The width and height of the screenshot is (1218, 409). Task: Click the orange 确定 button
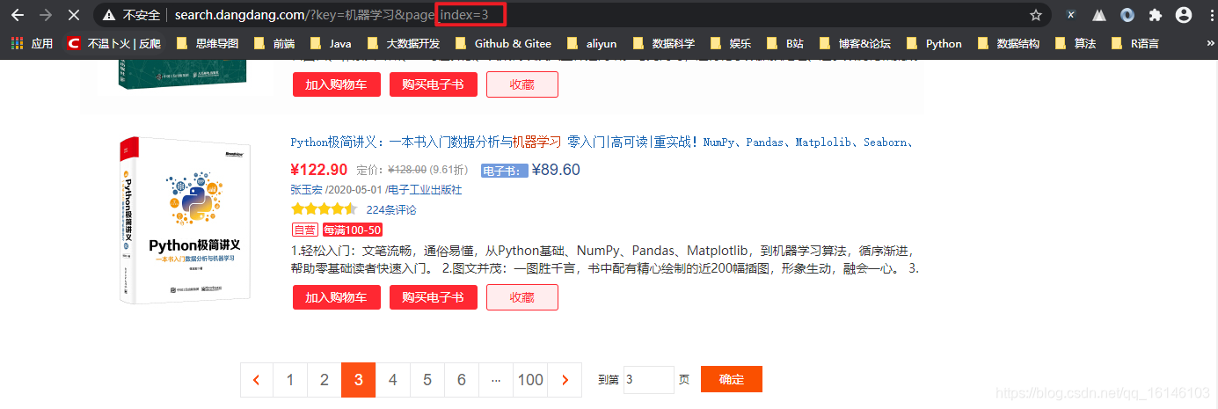click(732, 380)
